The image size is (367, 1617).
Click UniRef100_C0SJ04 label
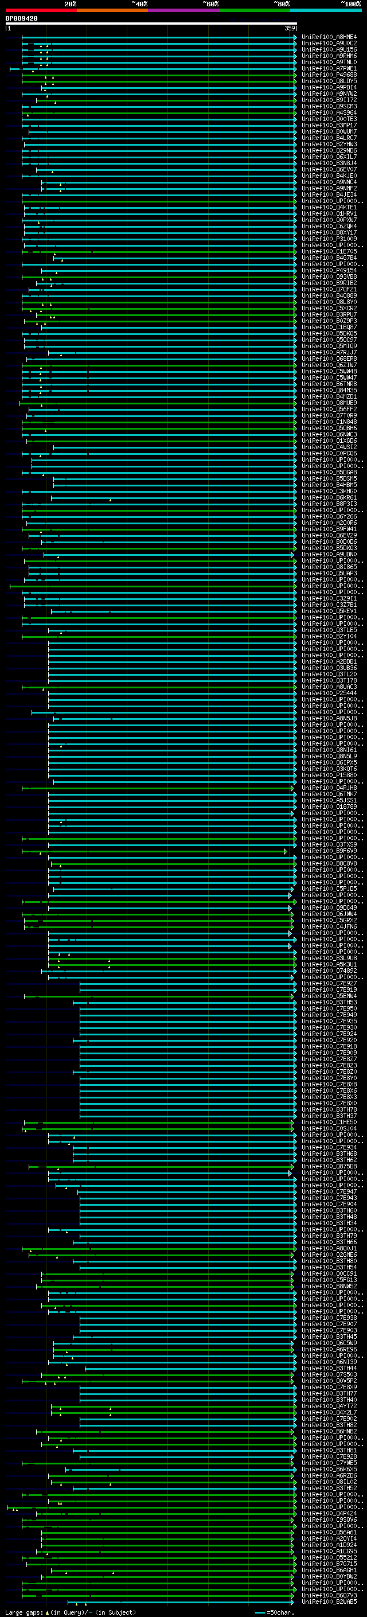pyautogui.click(x=329, y=1128)
